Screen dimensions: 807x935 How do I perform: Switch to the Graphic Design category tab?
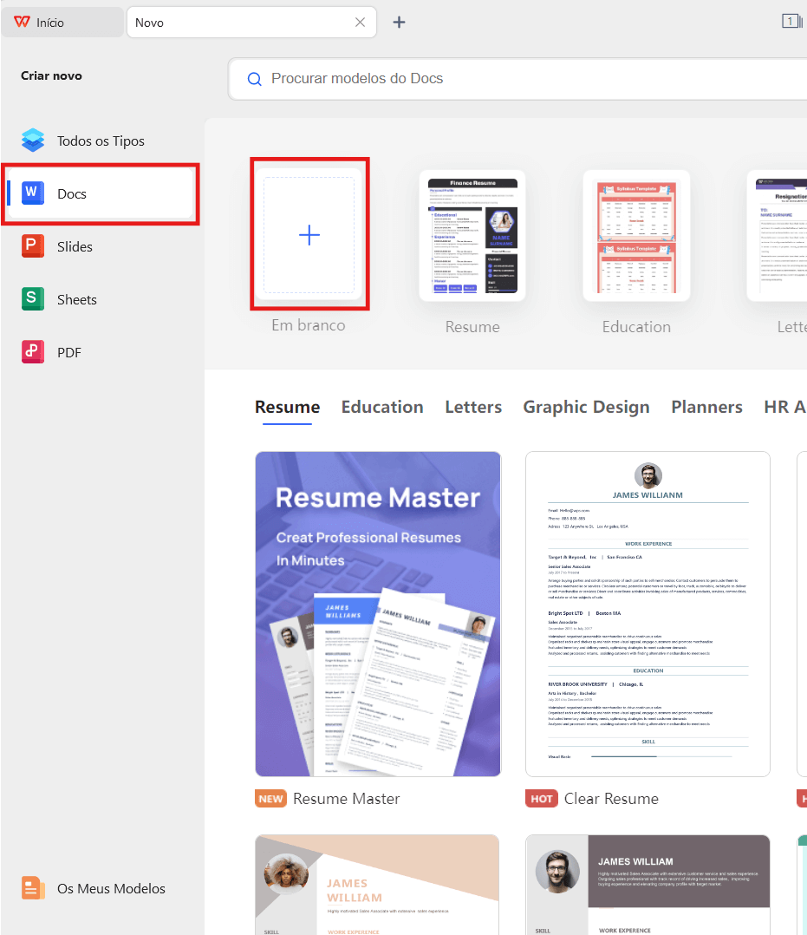pos(587,407)
